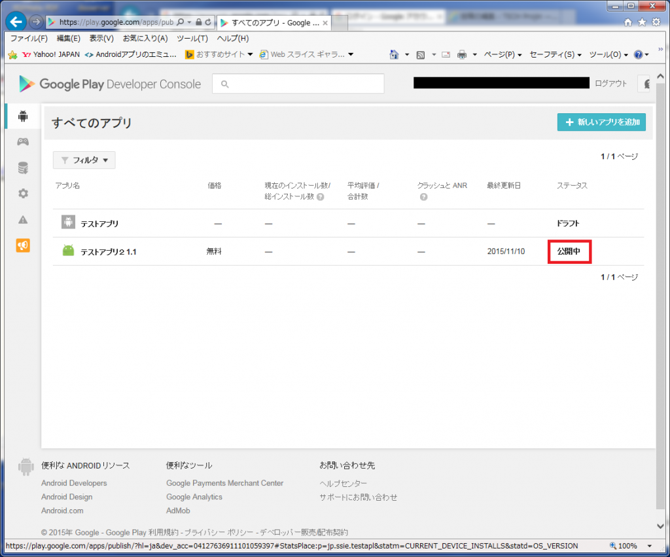Open Reports using the database sidebar icon
670x557 pixels.
click(22, 168)
